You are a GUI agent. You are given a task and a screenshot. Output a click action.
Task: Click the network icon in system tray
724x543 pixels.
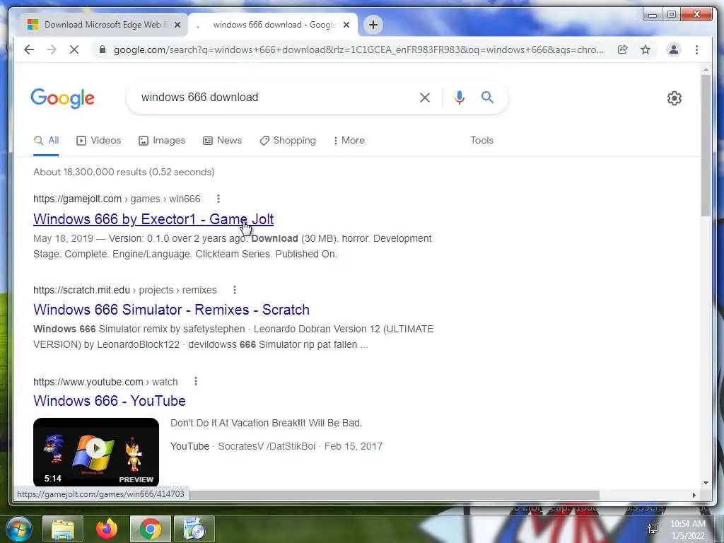(x=653, y=529)
